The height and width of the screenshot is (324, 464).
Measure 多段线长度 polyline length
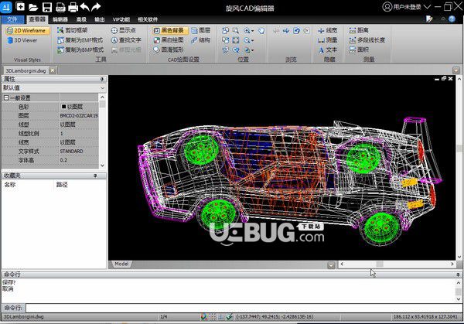point(367,40)
